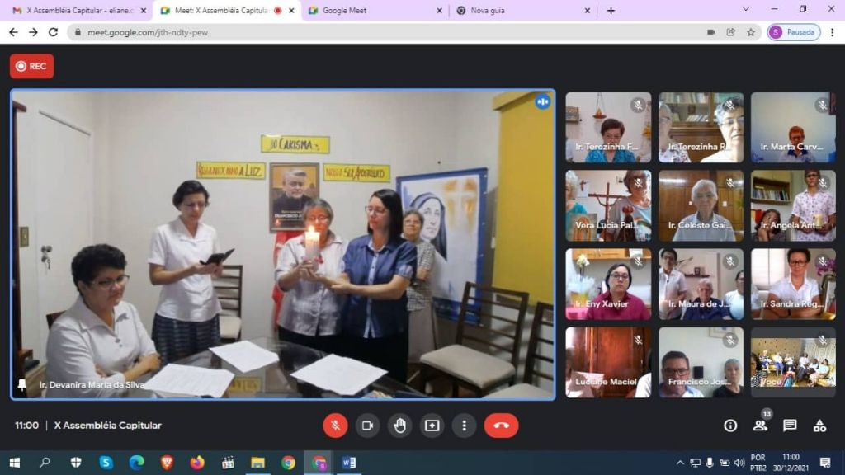Open the chat with everyone panel

(x=790, y=426)
